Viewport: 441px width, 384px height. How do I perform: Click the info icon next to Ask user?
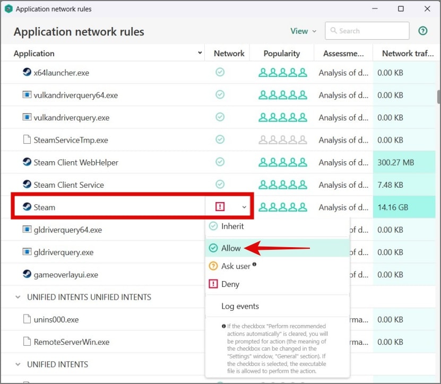tap(254, 264)
